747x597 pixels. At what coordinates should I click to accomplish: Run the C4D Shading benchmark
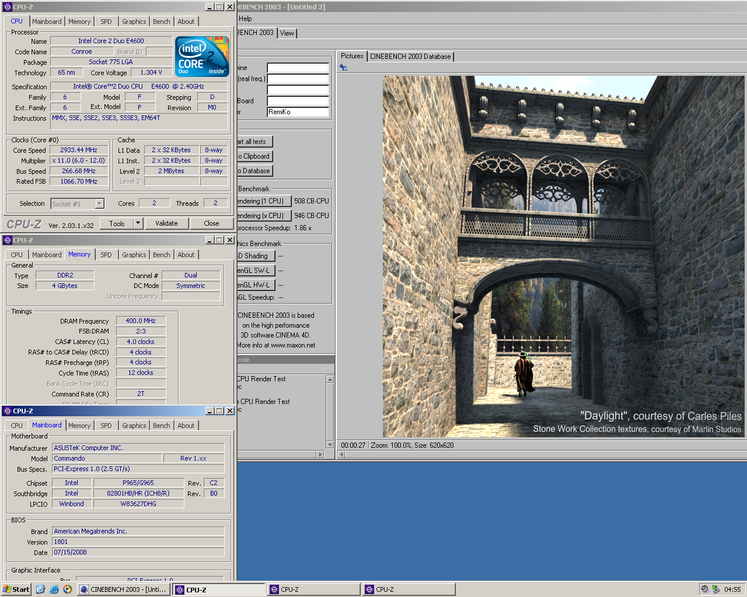point(256,256)
